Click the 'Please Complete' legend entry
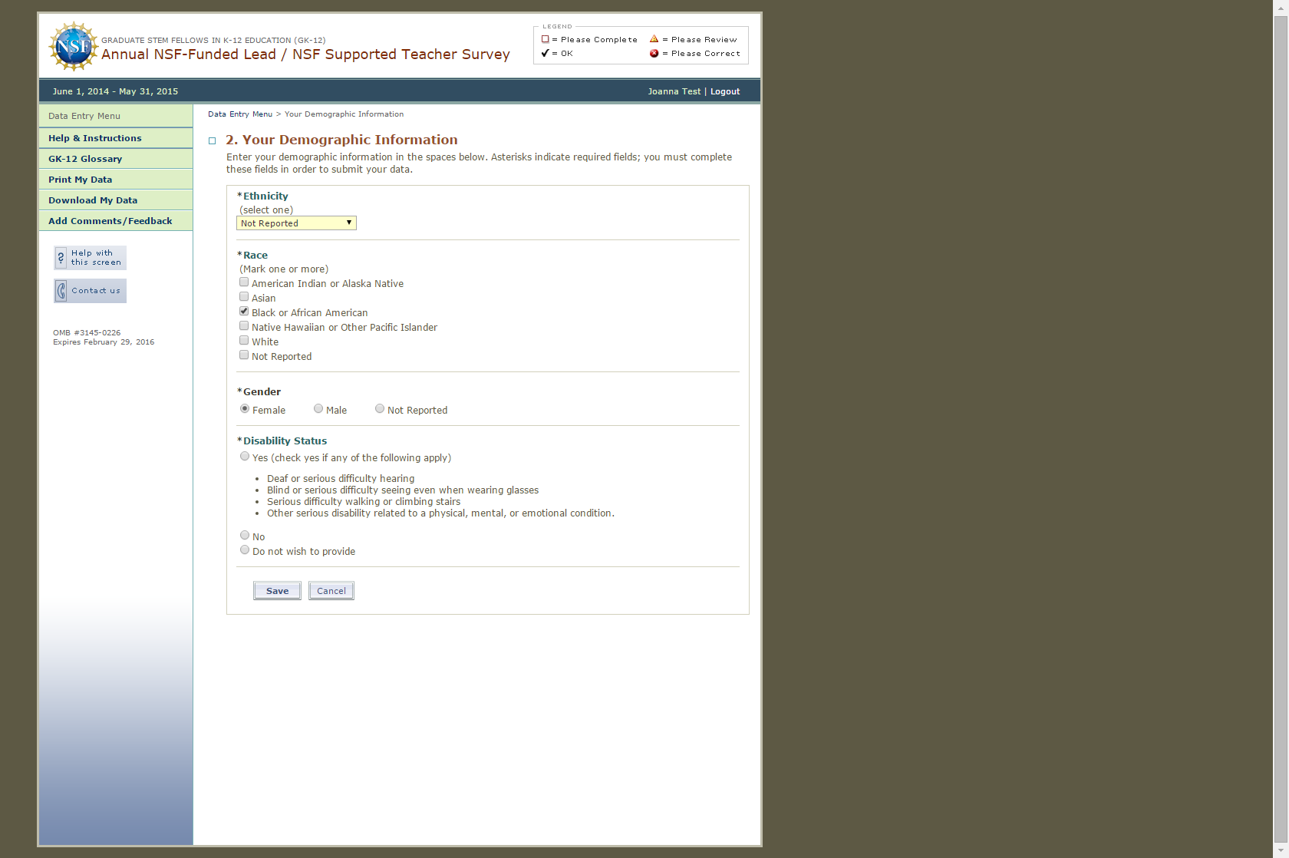 coord(589,40)
